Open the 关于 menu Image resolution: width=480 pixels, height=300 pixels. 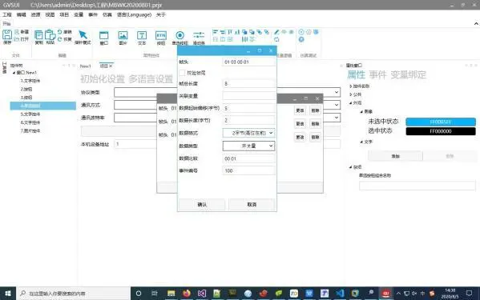(161, 14)
